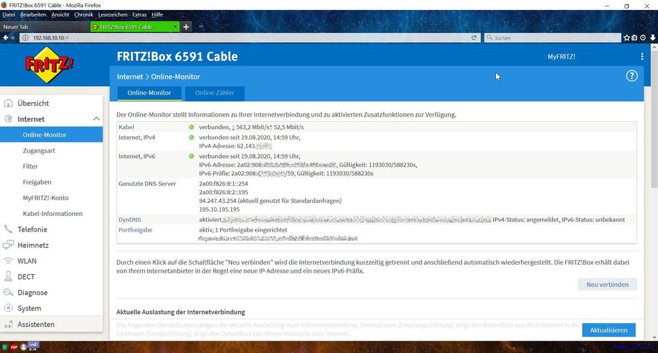The width and height of the screenshot is (658, 353).
Task: Open the Hilfe menu
Action: pos(157,14)
